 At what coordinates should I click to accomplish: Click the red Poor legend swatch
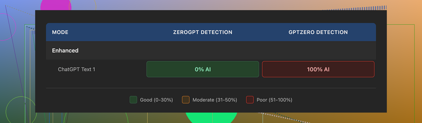point(250,100)
